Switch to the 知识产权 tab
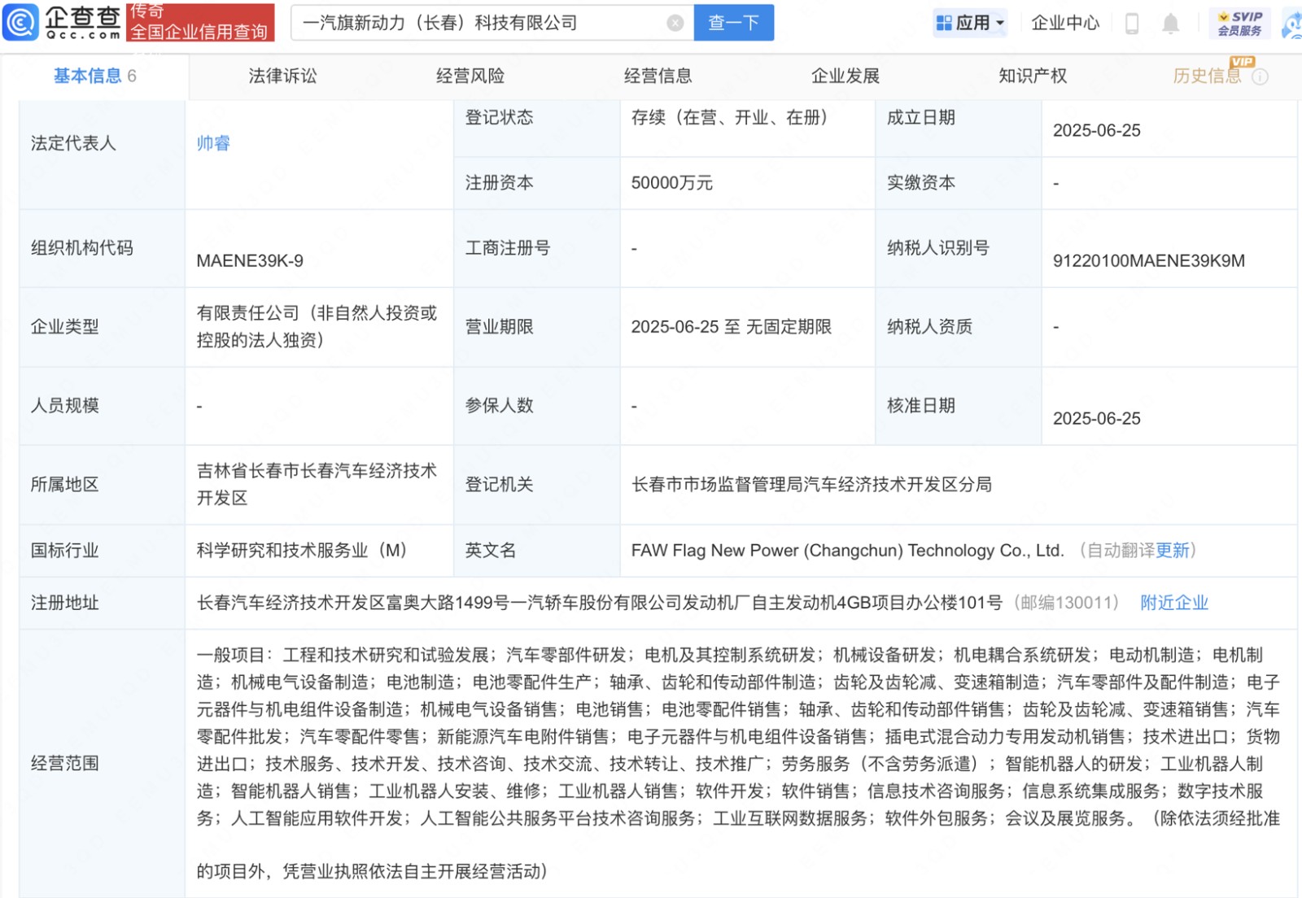The image size is (1302, 898). [1033, 76]
